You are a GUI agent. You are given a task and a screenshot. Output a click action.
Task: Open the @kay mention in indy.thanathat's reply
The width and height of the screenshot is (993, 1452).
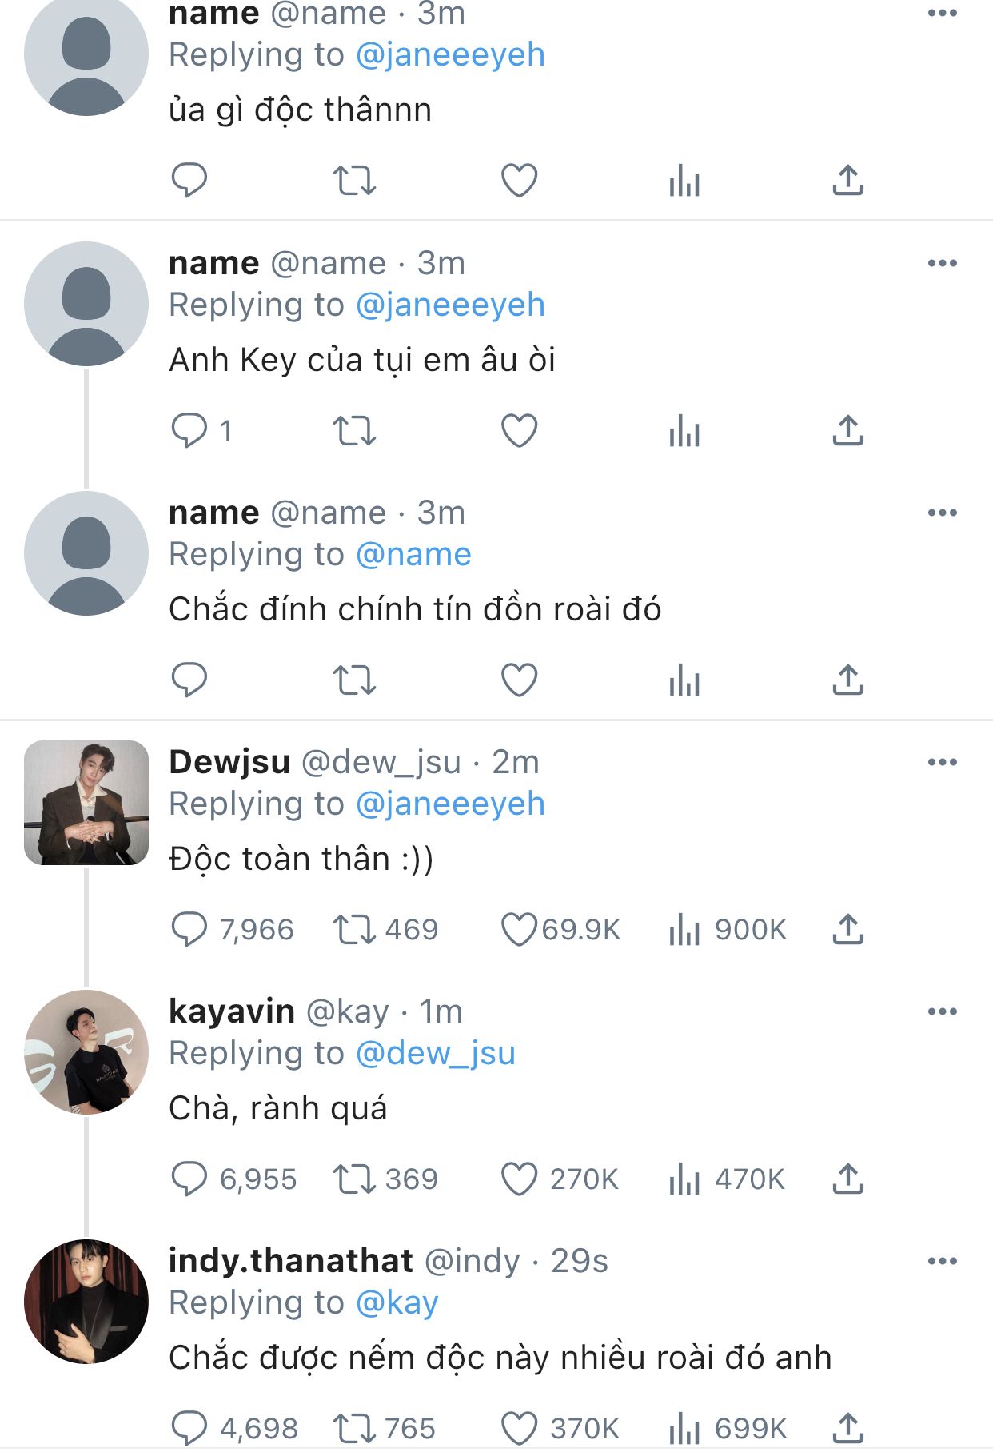pos(397,1302)
